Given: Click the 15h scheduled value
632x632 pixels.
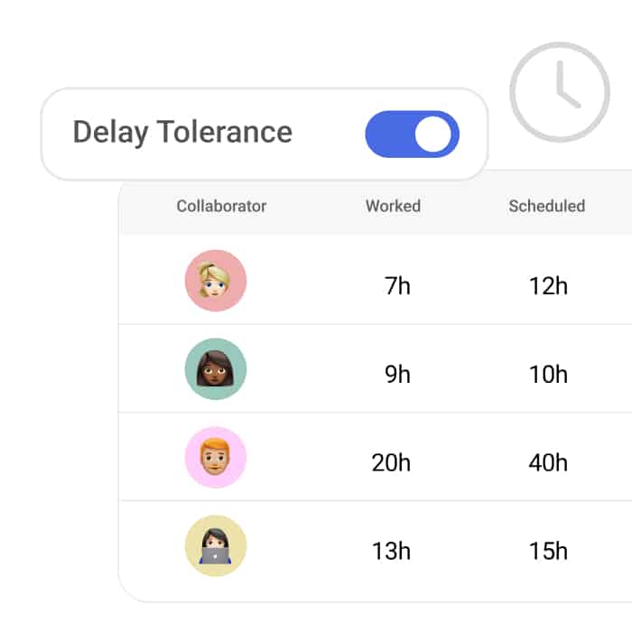Looking at the screenshot, I should 548,551.
